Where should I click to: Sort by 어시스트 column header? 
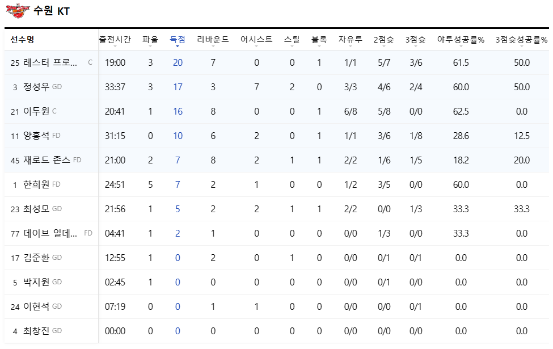(256, 40)
